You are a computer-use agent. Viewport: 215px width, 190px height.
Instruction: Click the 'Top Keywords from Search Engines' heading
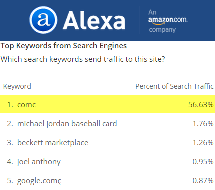(x=64, y=46)
